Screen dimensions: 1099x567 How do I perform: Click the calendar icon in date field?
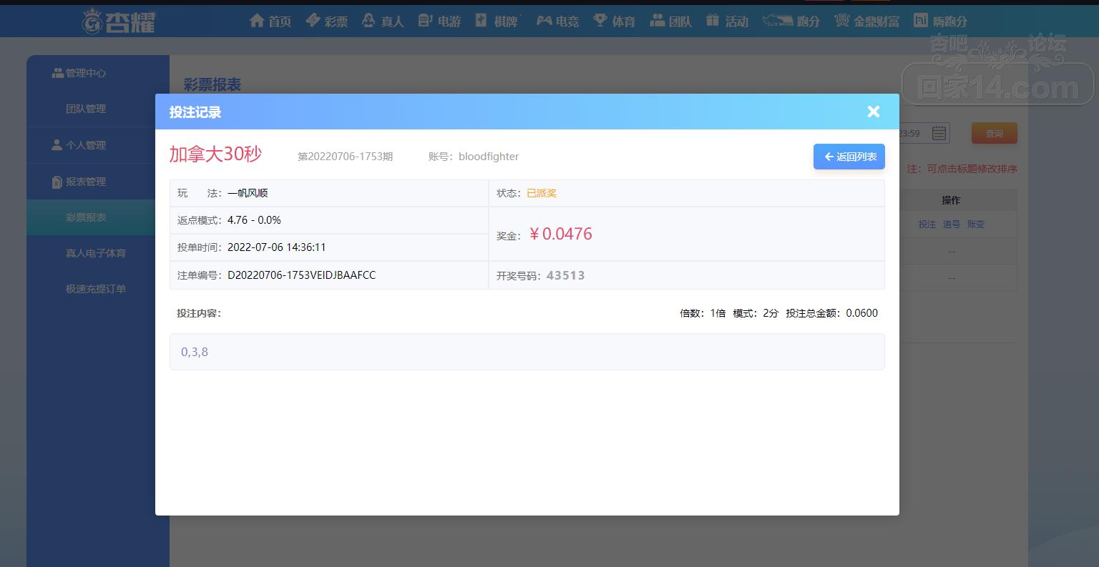tap(939, 133)
